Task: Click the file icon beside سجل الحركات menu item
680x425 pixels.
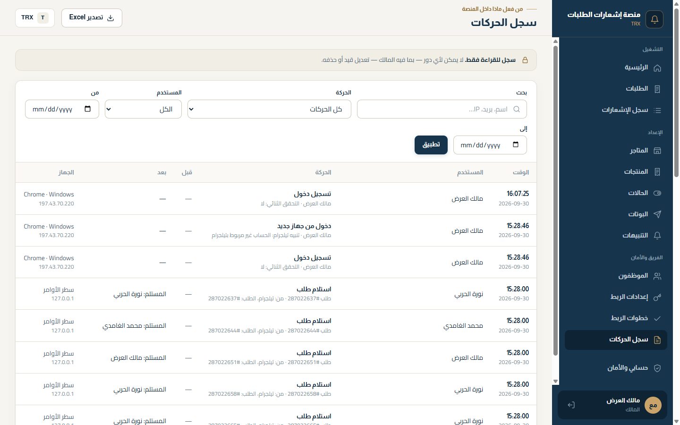Action: 657,340
